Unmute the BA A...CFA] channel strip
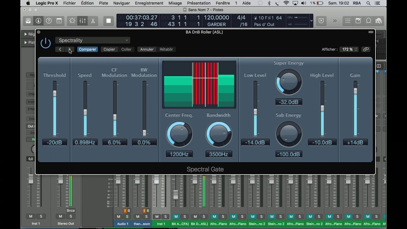This screenshot has width=407, height=229. click(x=176, y=217)
